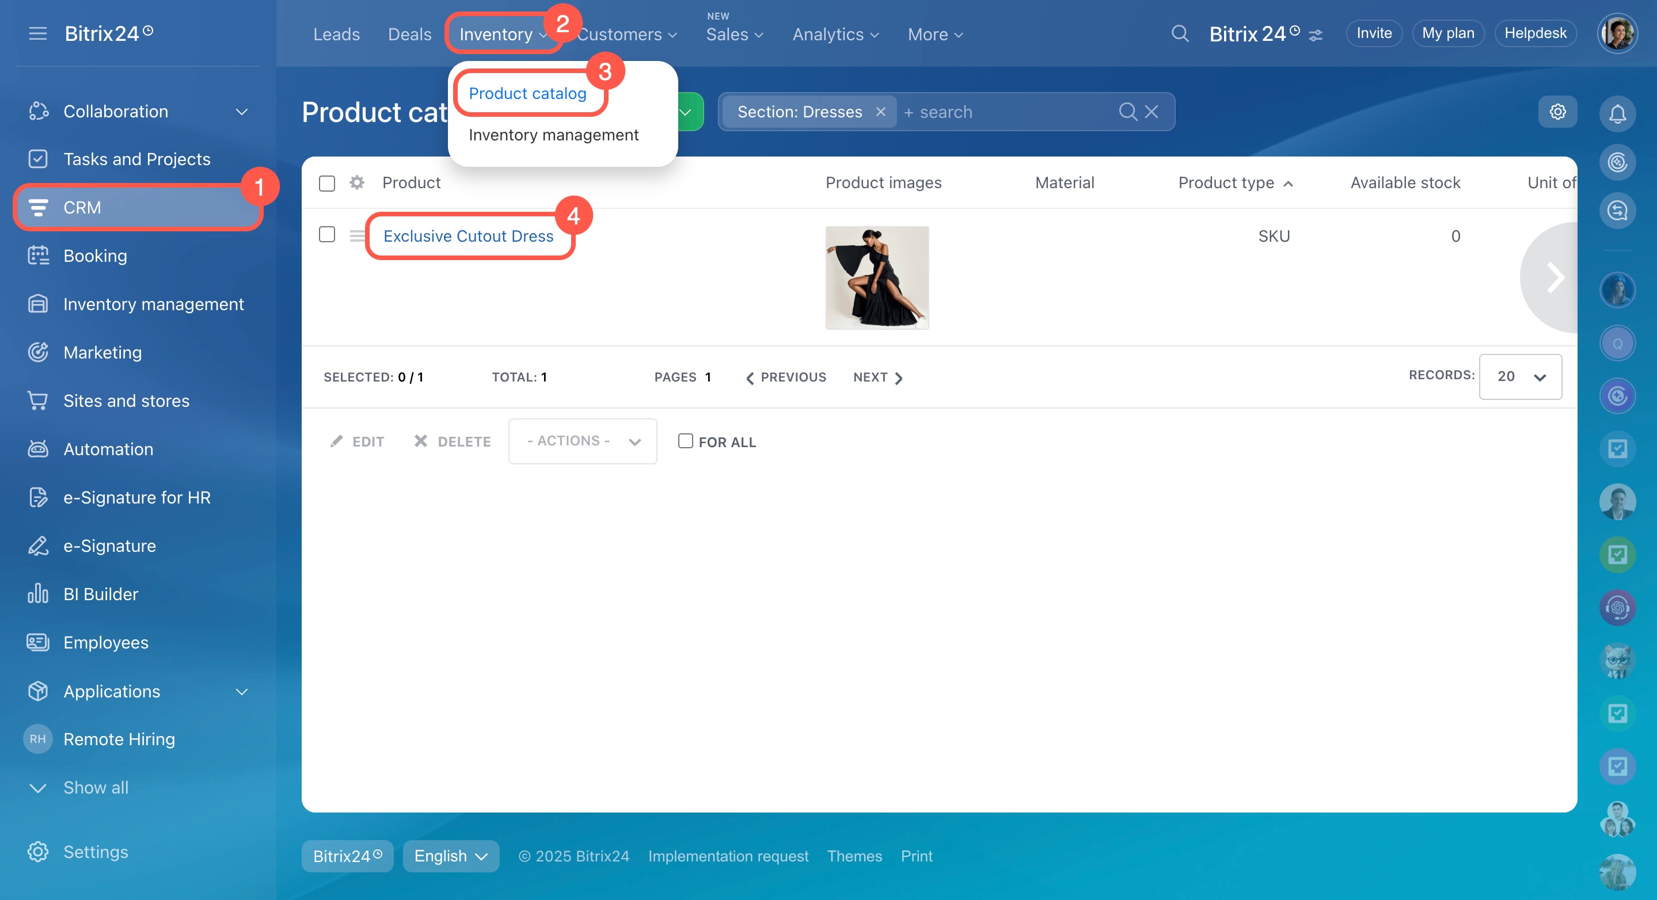Open catalog settings gear button
Image resolution: width=1657 pixels, height=900 pixels.
(x=1557, y=112)
